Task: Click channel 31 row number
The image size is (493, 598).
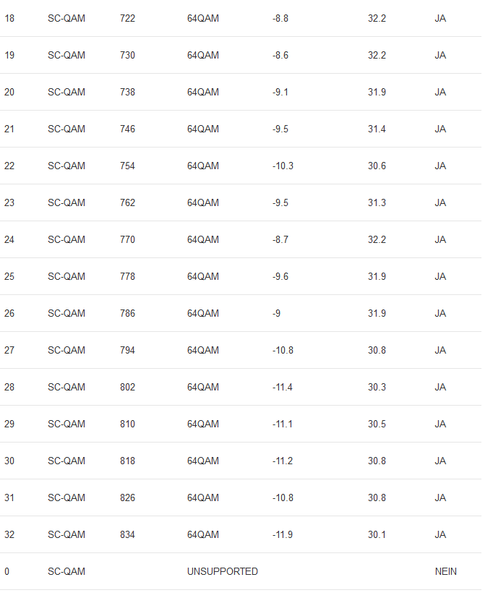Action: 9,497
